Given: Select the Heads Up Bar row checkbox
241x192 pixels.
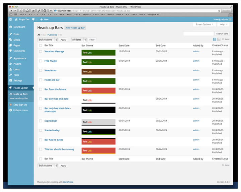Looking at the screenshot, I should click(x=41, y=80).
